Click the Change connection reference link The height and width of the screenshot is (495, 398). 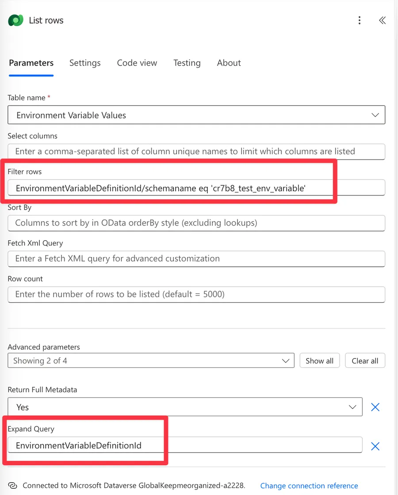click(x=309, y=486)
